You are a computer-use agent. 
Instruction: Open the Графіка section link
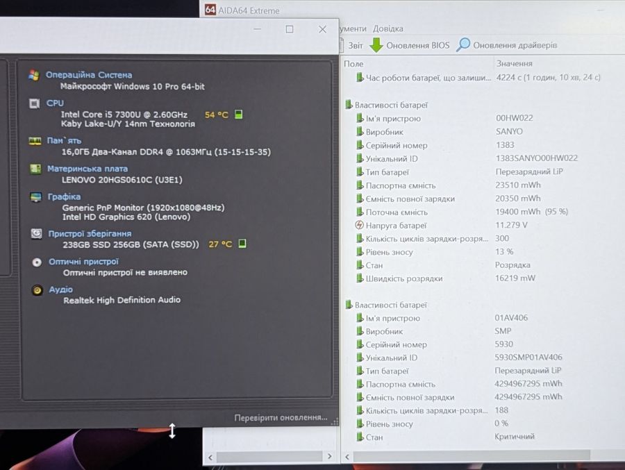pyautogui.click(x=64, y=196)
